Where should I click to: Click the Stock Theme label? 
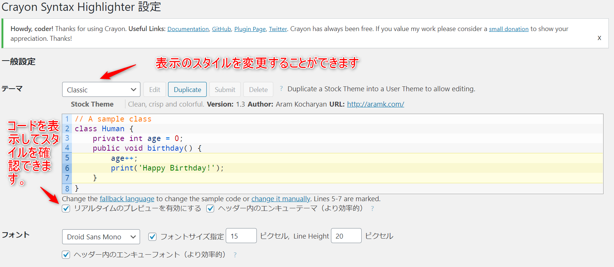92,104
